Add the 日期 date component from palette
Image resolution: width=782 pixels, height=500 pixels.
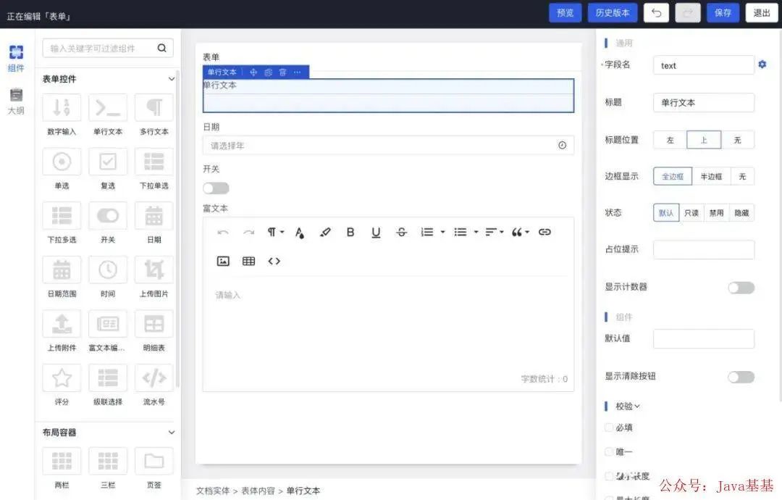(154, 215)
